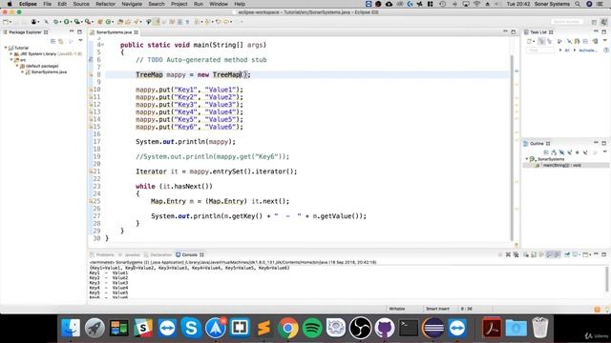Click code line 21 Iterator declaration

[x=217, y=171]
